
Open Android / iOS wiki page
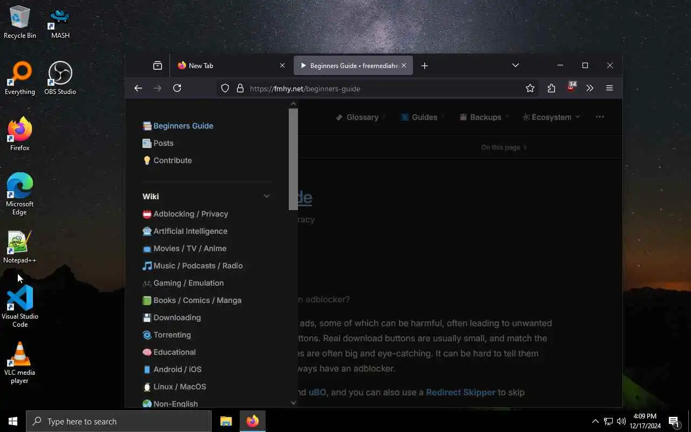click(x=172, y=369)
